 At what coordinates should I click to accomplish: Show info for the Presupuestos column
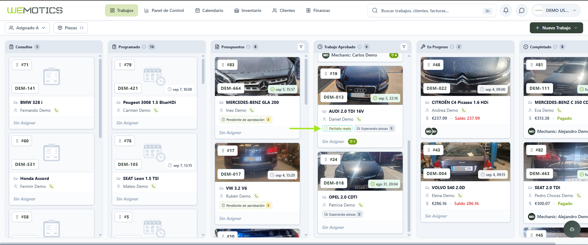(248, 47)
